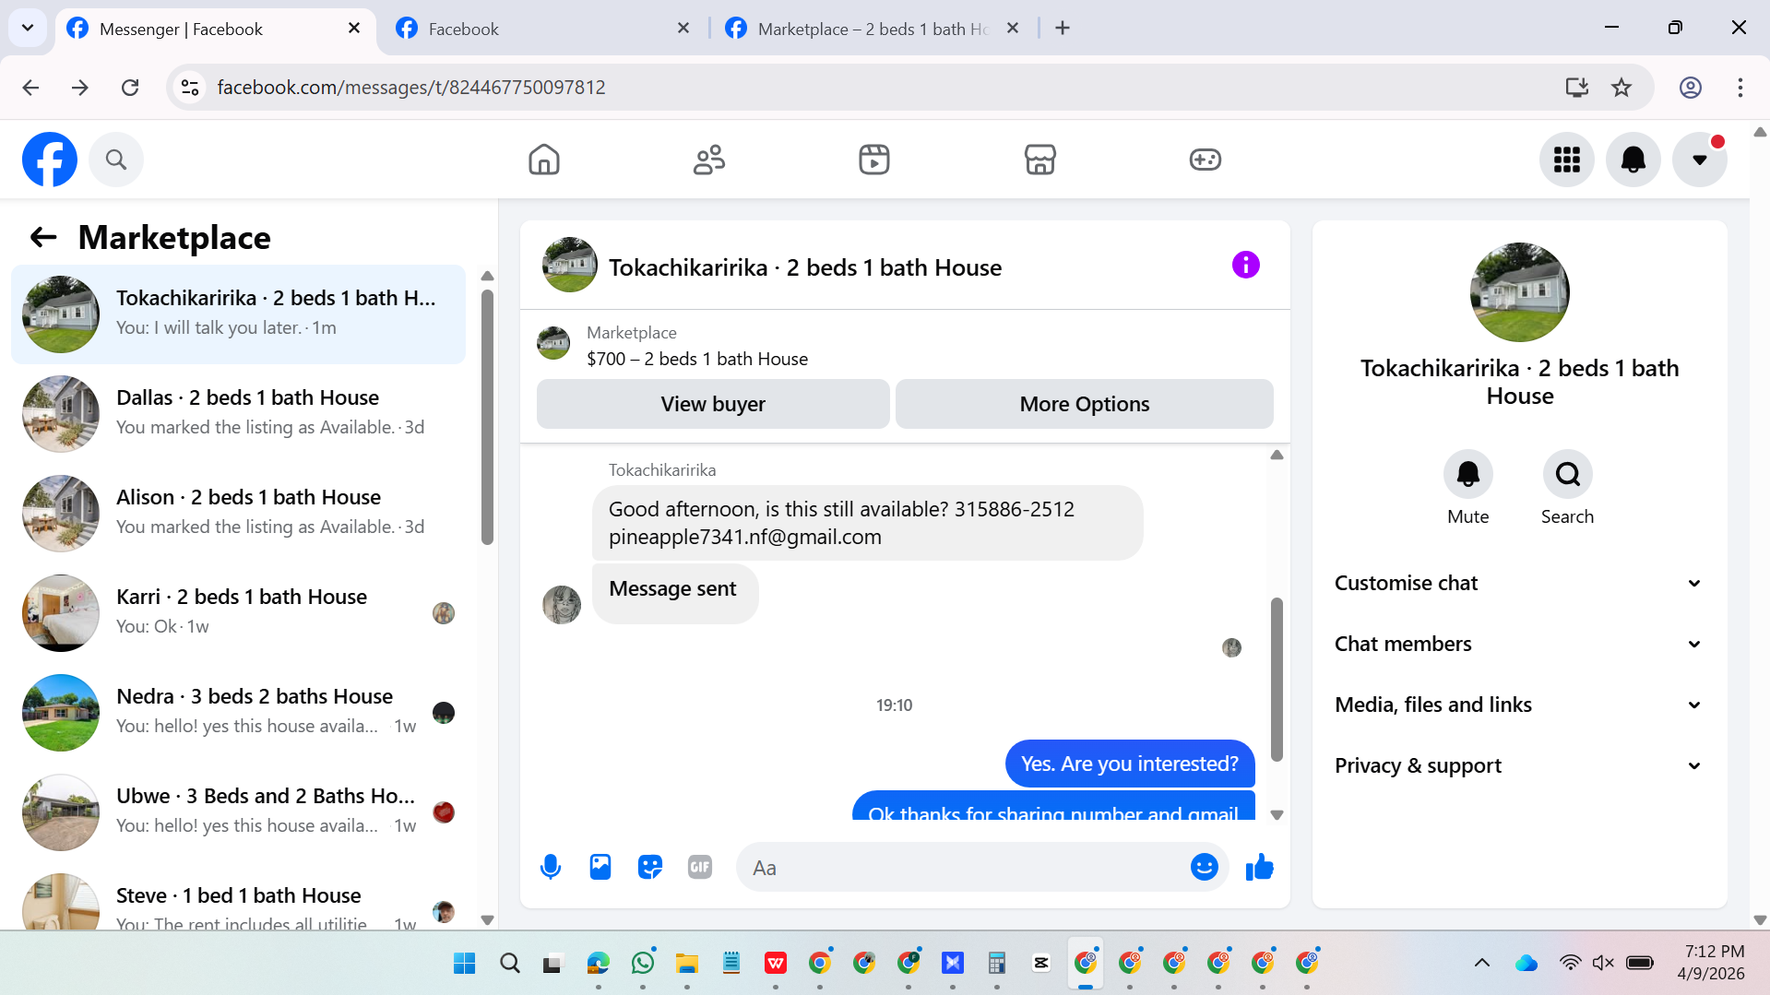Close the Marketplace browser tab
Screen dimensions: 1770x995
(x=1013, y=29)
